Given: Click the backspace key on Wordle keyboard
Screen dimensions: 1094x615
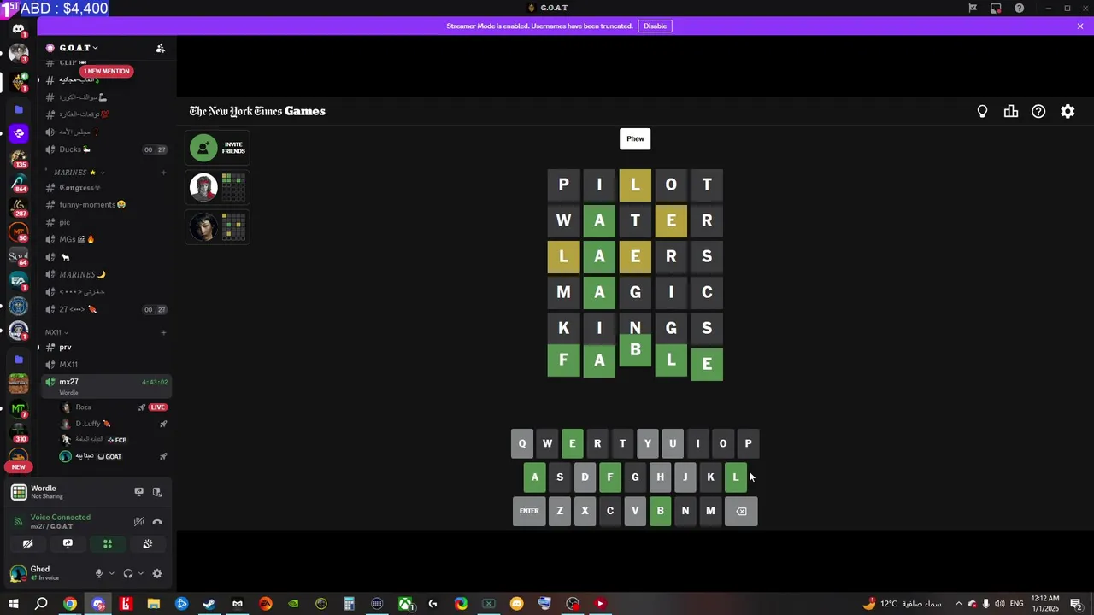Looking at the screenshot, I should click(x=741, y=511).
